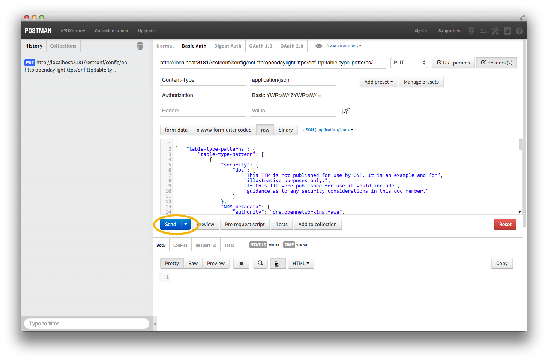Screen dimensions: 548x361
Task: Open the help question mark icon
Action: coord(519,31)
